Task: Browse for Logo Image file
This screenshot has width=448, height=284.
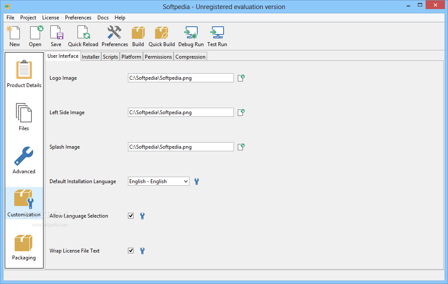Action: [241, 78]
